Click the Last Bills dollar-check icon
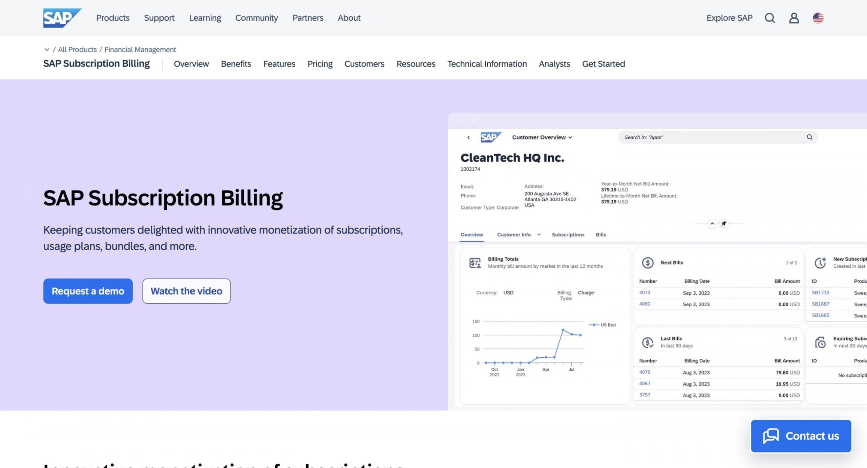This screenshot has width=867, height=468. coord(648,342)
